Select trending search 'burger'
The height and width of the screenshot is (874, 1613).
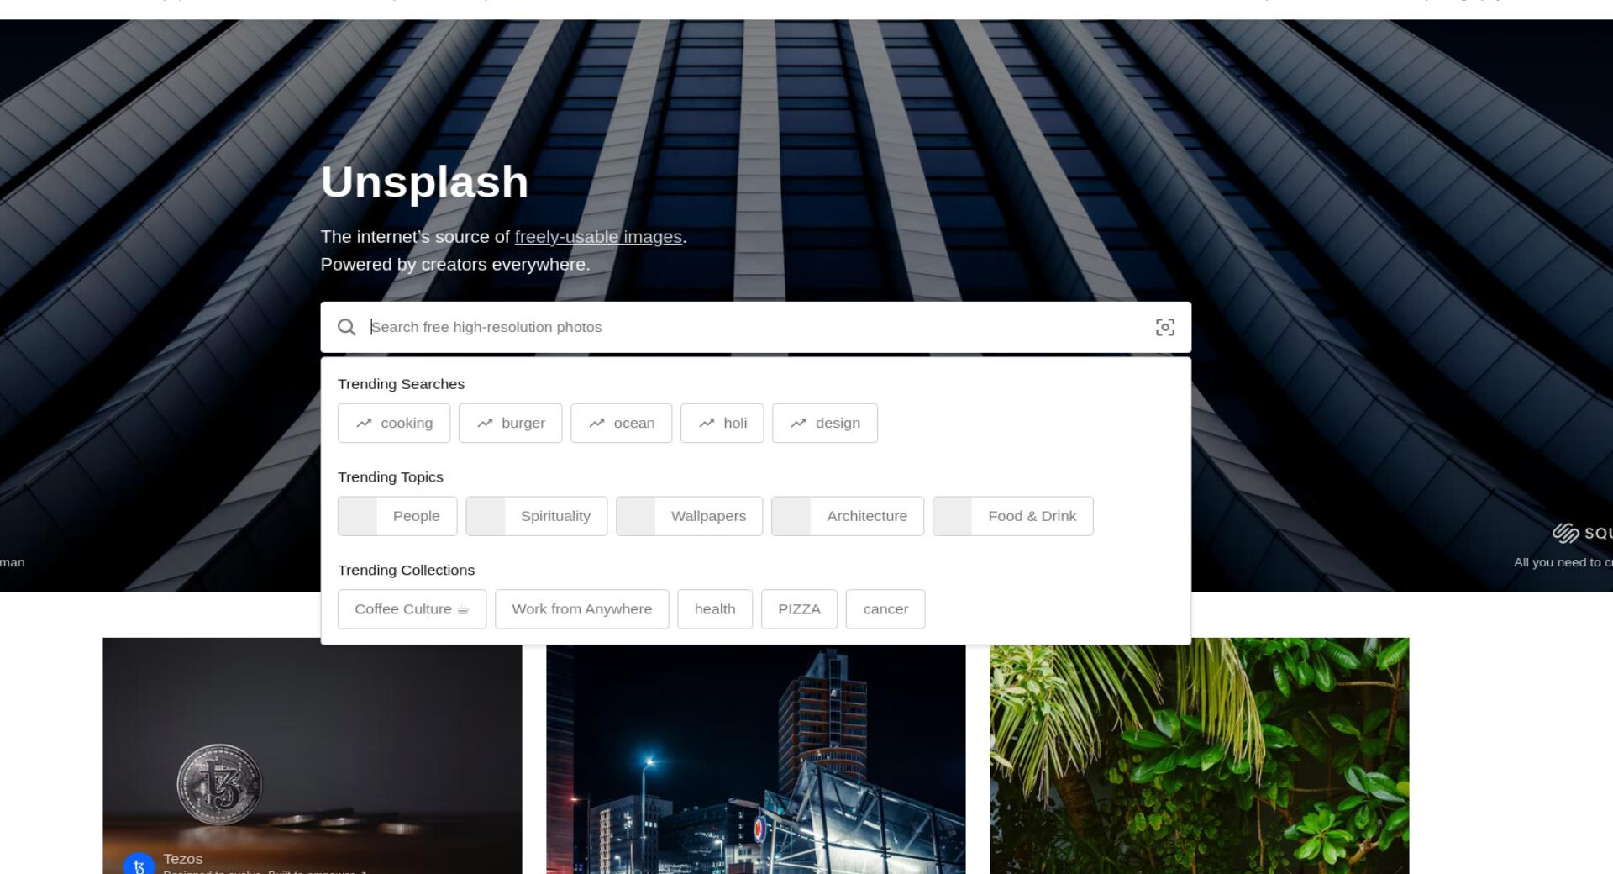coord(510,423)
